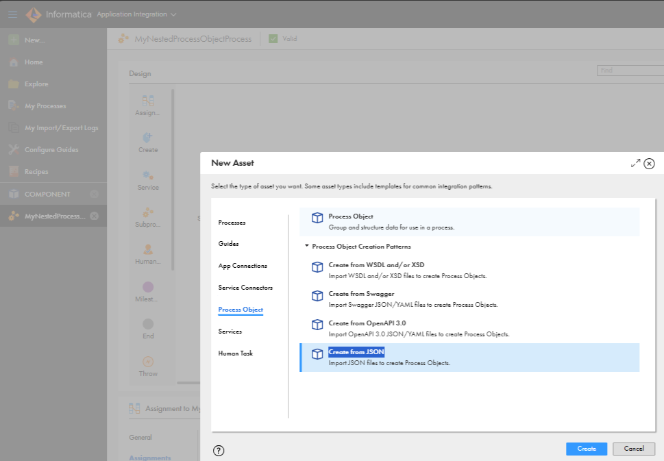Select Services asset category
Image resolution: width=664 pixels, height=461 pixels.
[x=230, y=332]
